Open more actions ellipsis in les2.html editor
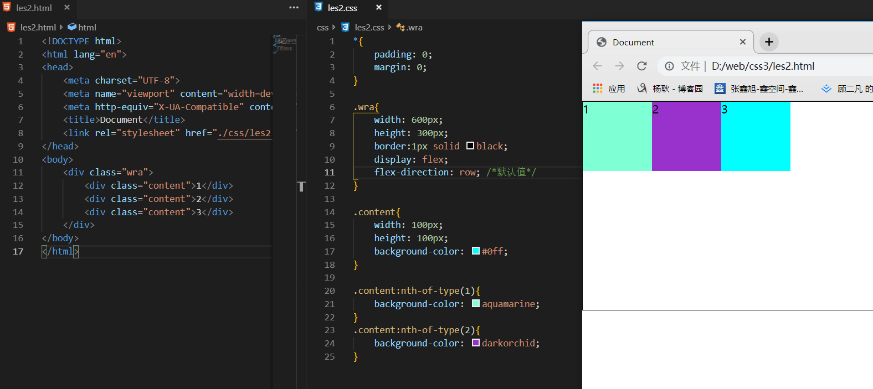 tap(294, 8)
